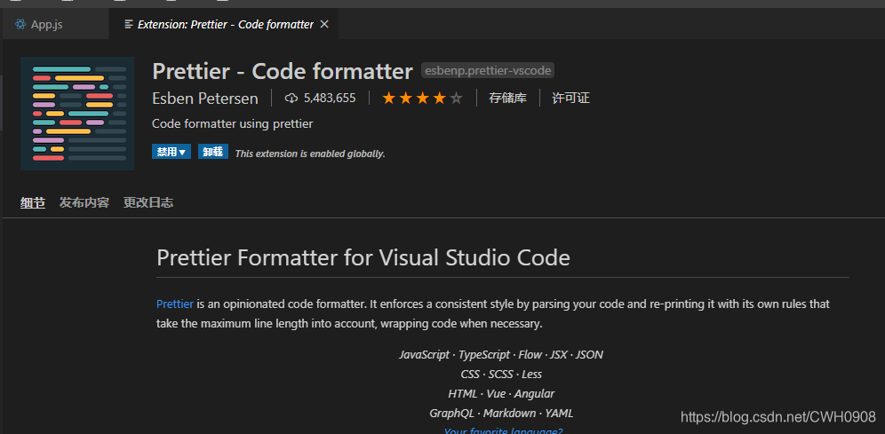Open the 存储库 repository link
The height and width of the screenshot is (434, 885).
click(x=507, y=99)
